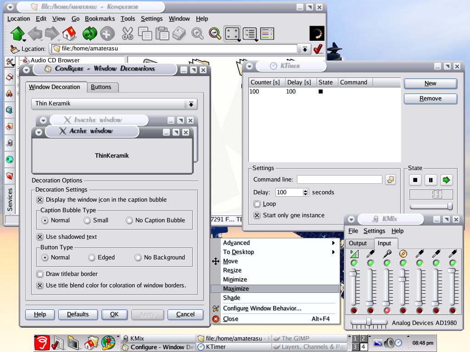Click the first KMix volume slider
470x352 pixels.
point(354,287)
